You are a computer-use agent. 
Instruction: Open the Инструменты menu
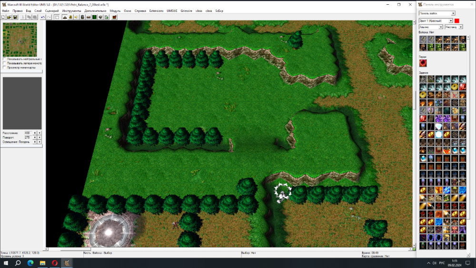[x=71, y=10]
